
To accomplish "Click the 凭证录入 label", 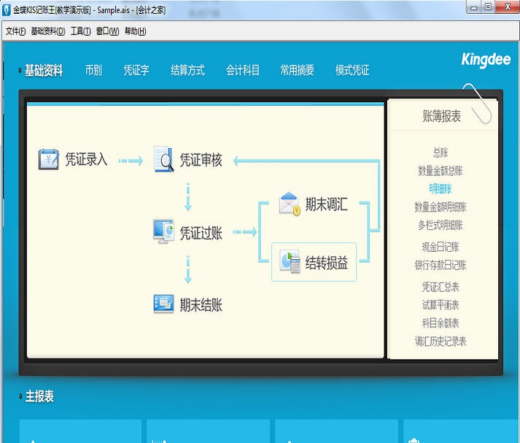I will point(86,159).
